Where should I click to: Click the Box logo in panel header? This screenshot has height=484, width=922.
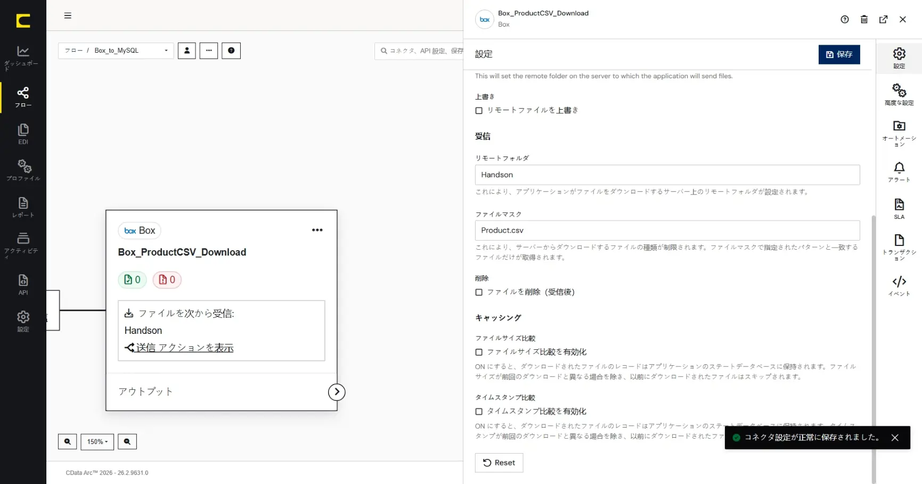[485, 20]
